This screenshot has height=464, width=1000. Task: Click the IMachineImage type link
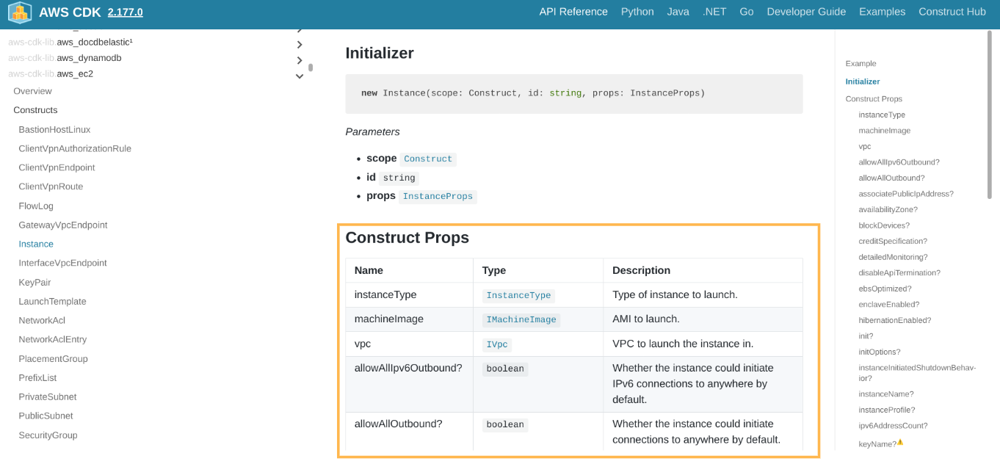[521, 320]
